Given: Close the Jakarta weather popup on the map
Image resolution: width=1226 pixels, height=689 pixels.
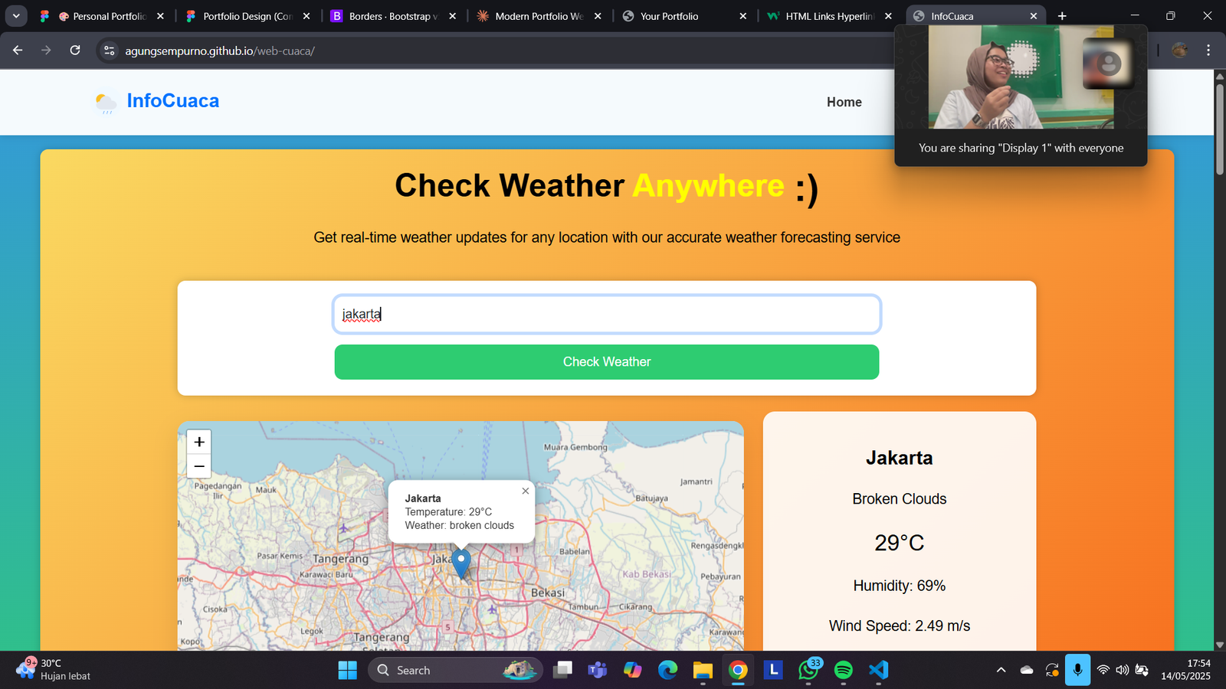Looking at the screenshot, I should pos(525,491).
